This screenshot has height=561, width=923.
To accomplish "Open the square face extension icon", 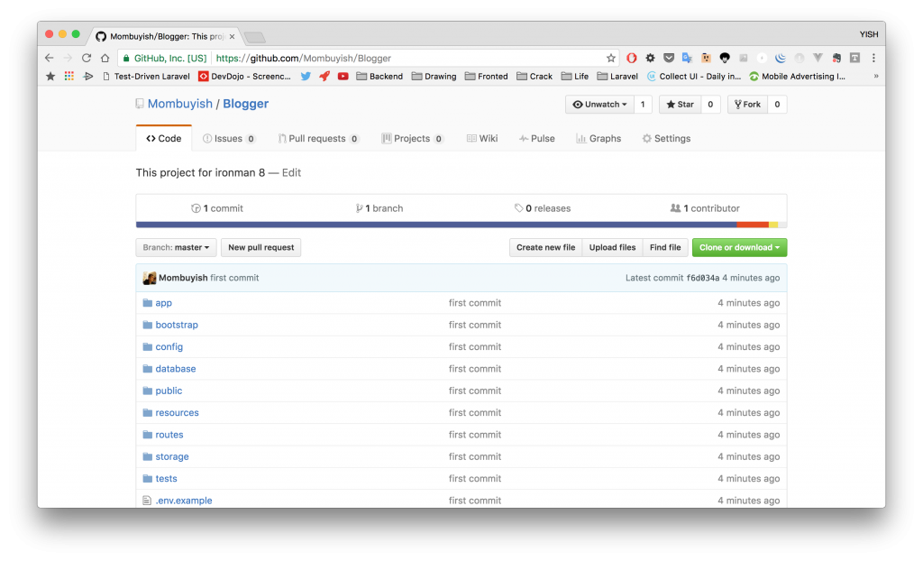I will pos(706,58).
